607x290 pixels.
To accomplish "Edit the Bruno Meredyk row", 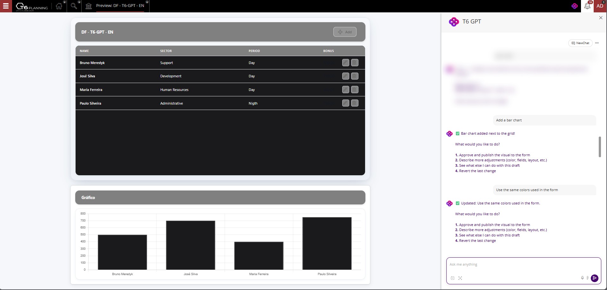I will [x=346, y=63].
